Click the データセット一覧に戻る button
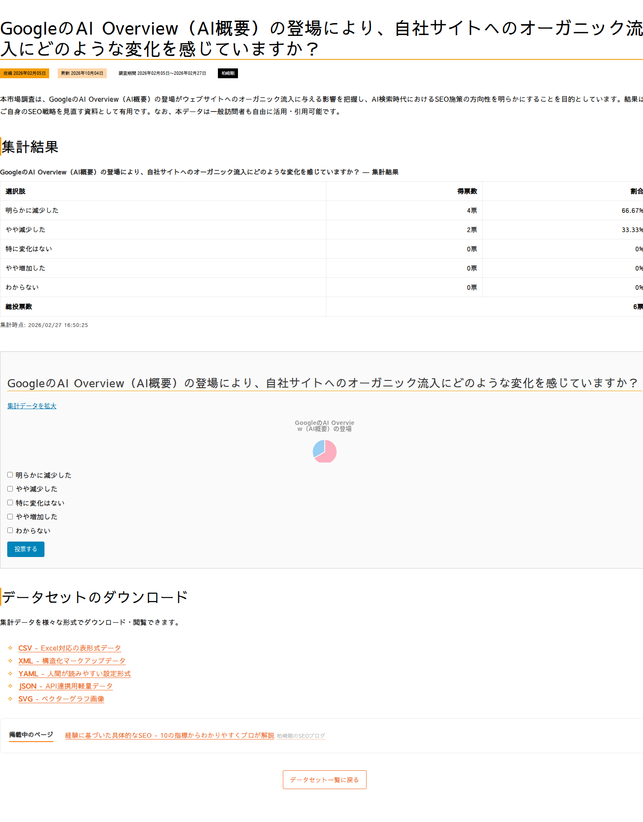 click(325, 780)
